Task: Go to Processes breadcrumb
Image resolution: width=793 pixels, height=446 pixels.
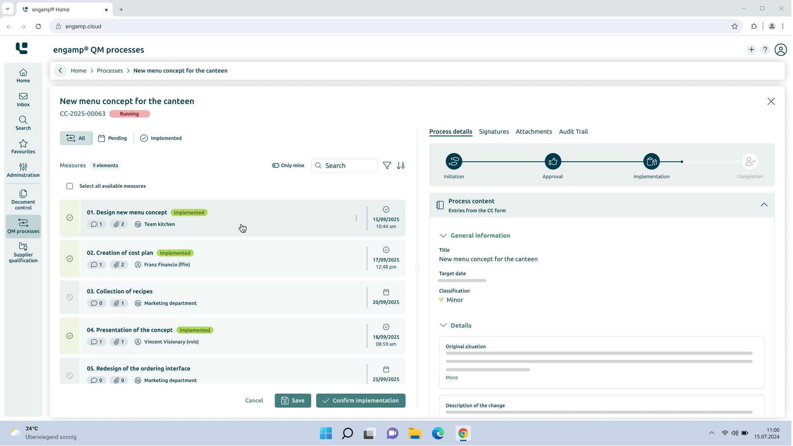Action: pyautogui.click(x=110, y=71)
